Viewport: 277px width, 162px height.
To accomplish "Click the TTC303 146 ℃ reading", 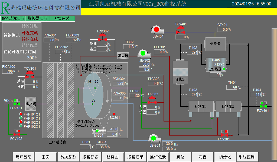I will click(x=154, y=83).
